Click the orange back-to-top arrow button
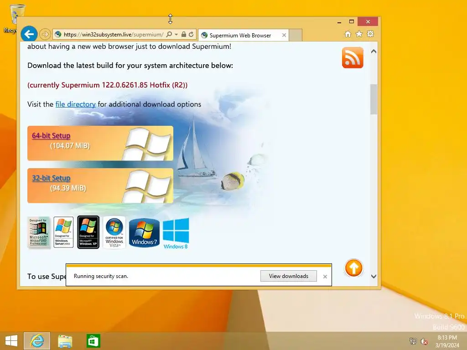This screenshot has width=467, height=350. (x=353, y=268)
